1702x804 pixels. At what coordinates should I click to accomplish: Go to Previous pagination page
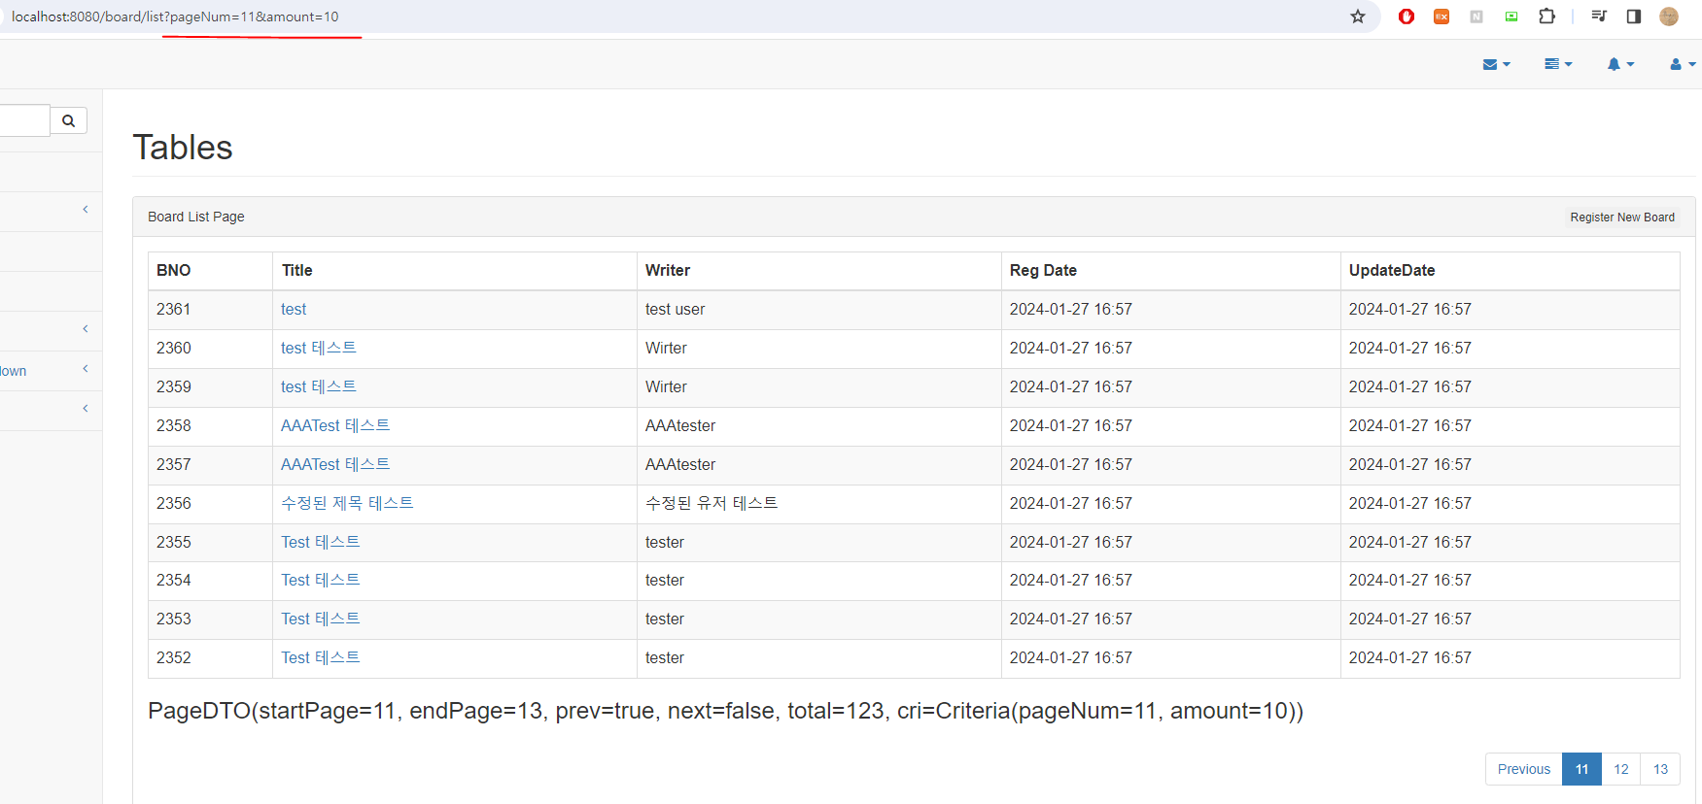click(1523, 769)
